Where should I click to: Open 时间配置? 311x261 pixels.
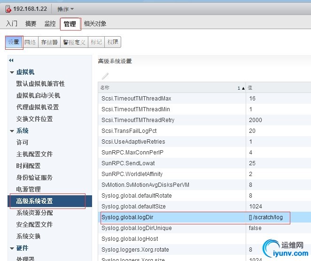(x=28, y=166)
